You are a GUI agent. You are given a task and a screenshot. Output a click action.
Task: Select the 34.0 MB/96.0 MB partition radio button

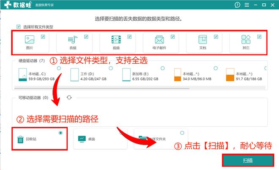216,68
